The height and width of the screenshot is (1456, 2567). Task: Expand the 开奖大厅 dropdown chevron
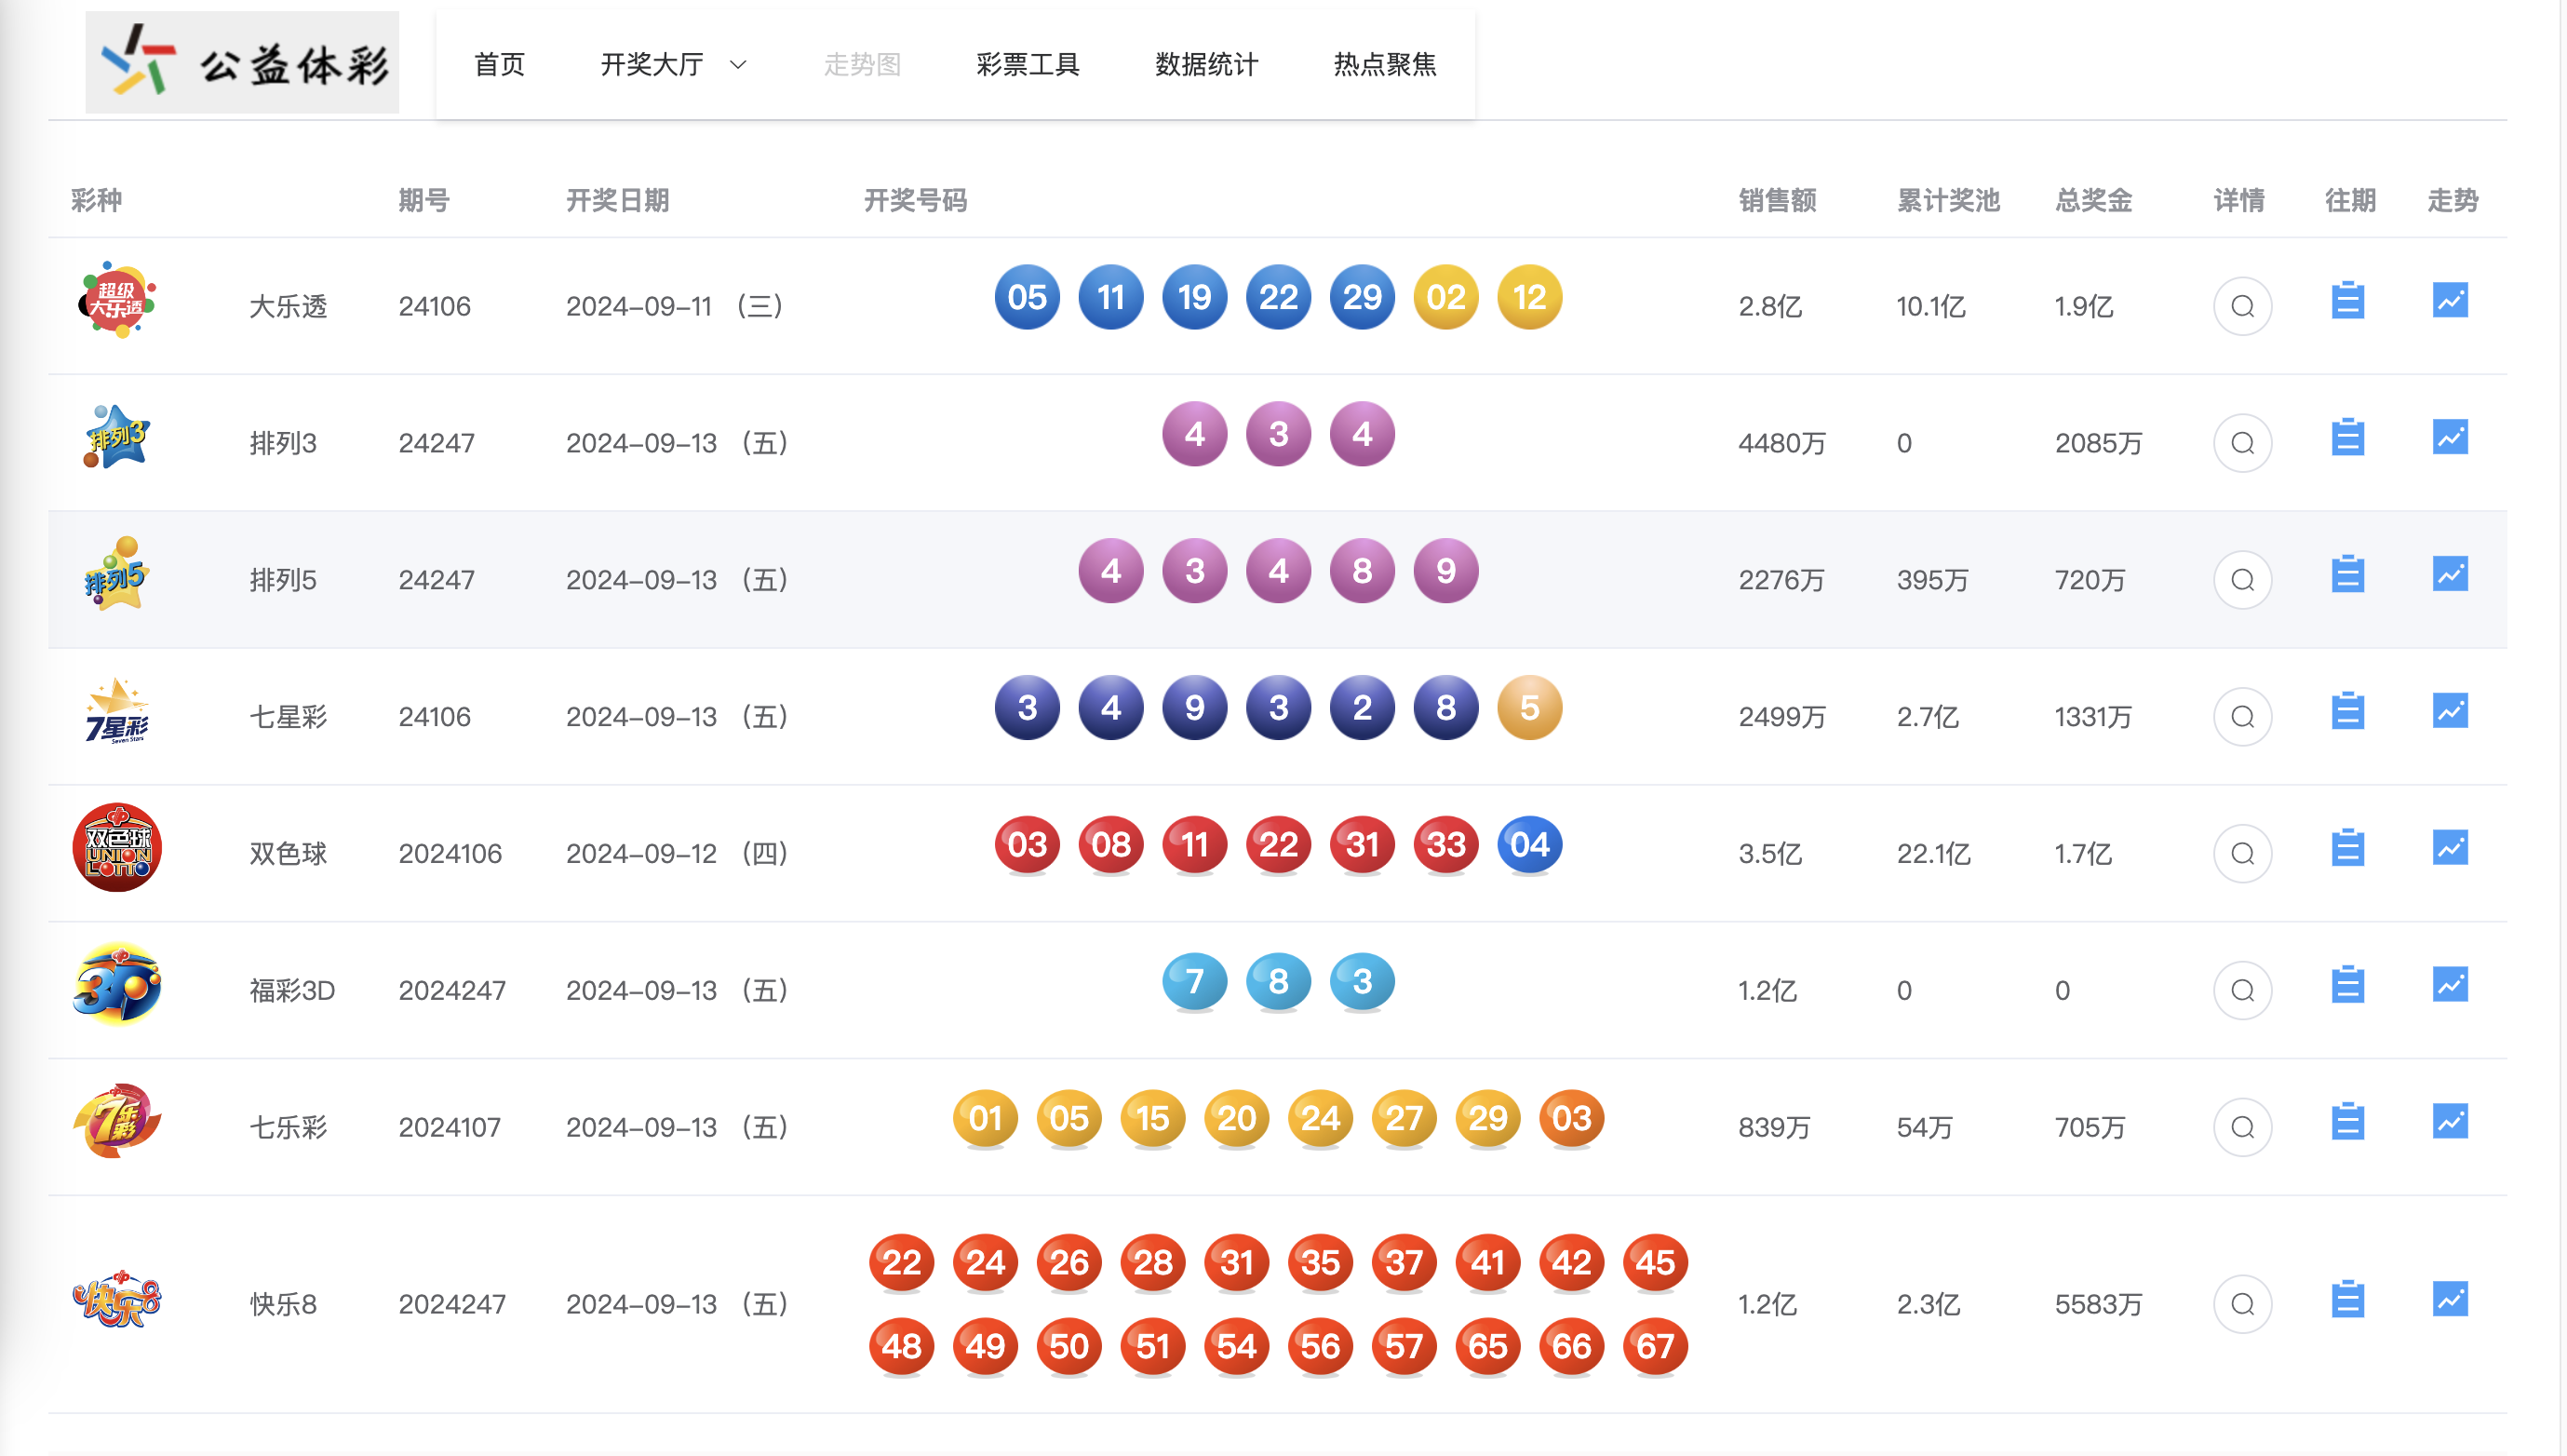tap(739, 65)
